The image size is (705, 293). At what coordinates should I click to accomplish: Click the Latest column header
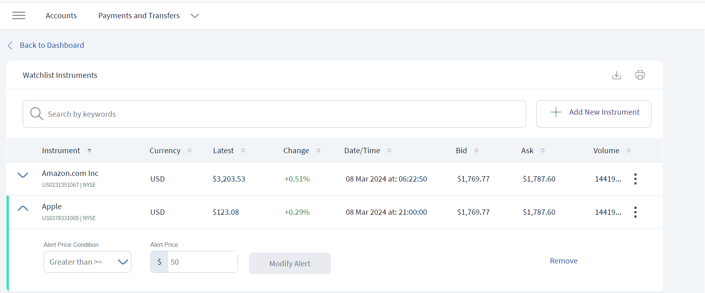(223, 150)
